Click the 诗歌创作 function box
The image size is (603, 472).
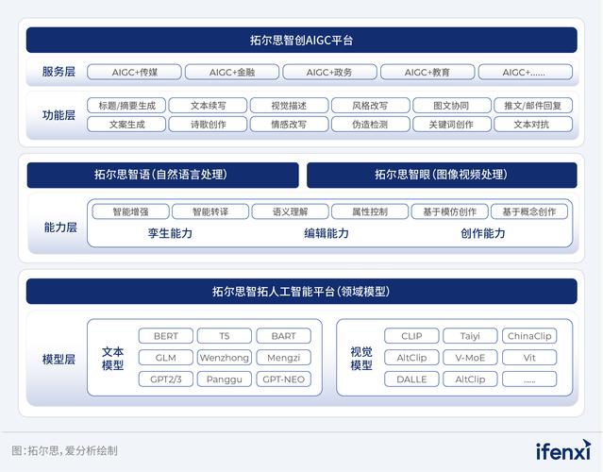tap(208, 125)
